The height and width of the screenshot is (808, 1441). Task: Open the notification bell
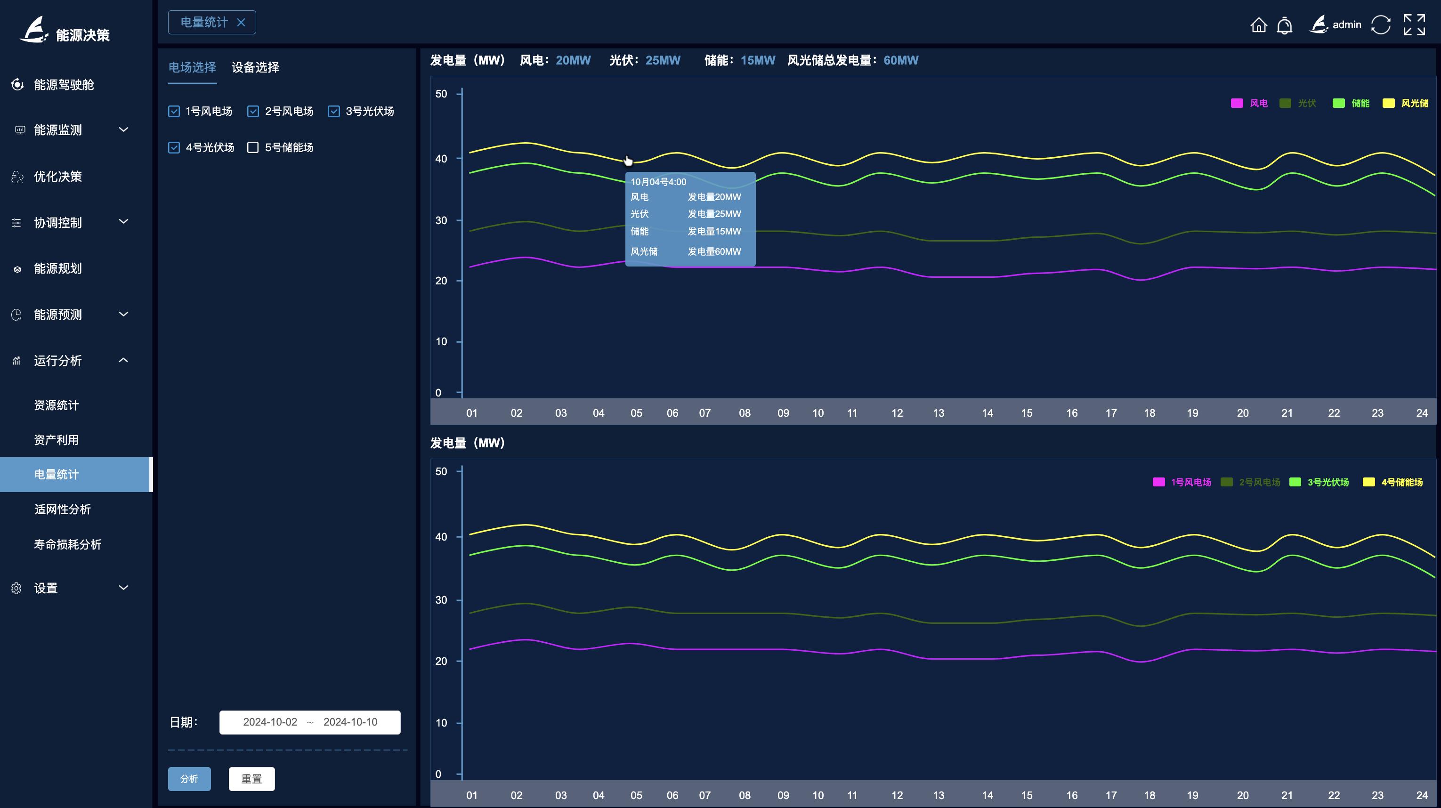1284,25
